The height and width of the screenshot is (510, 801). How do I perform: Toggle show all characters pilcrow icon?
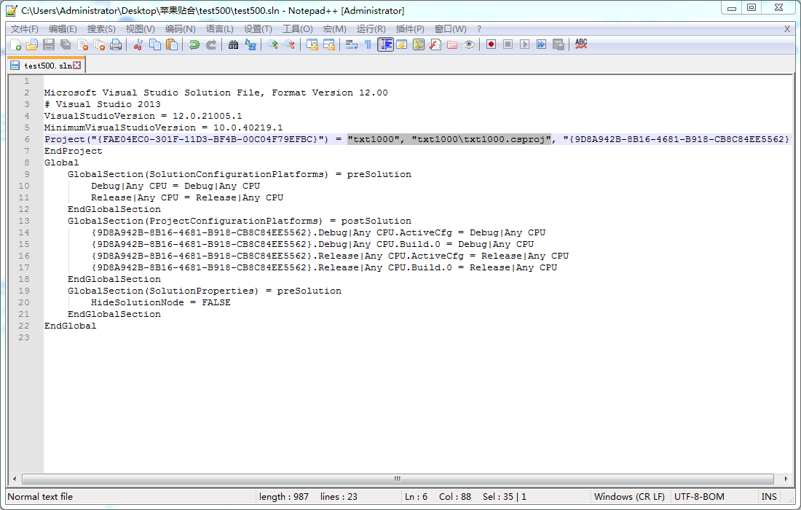[368, 44]
